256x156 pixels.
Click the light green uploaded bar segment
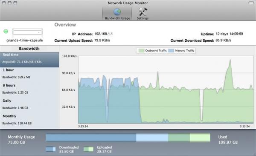pyautogui.click(x=200, y=137)
